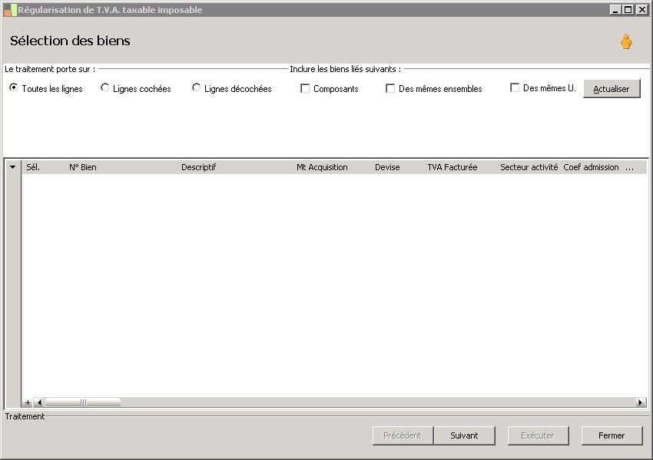The image size is (653, 460).
Task: Select the Toutes les lignes radio button
Action: (14, 87)
